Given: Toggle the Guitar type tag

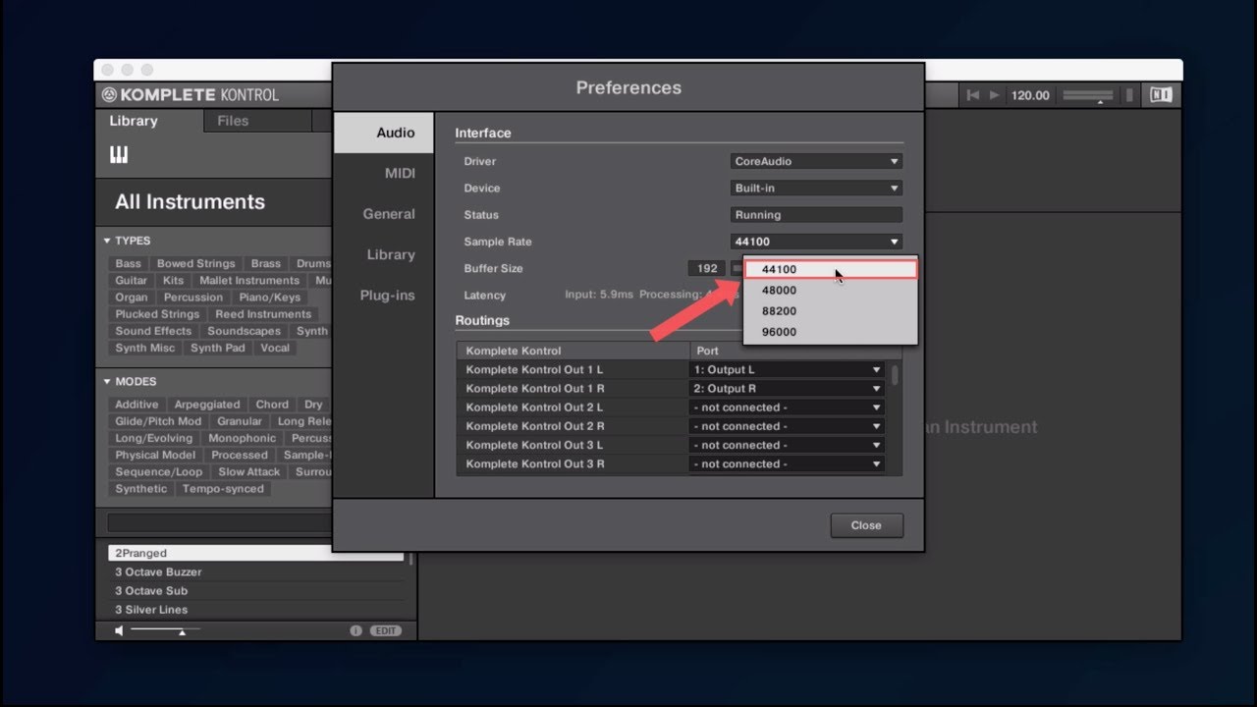Looking at the screenshot, I should tap(132, 281).
